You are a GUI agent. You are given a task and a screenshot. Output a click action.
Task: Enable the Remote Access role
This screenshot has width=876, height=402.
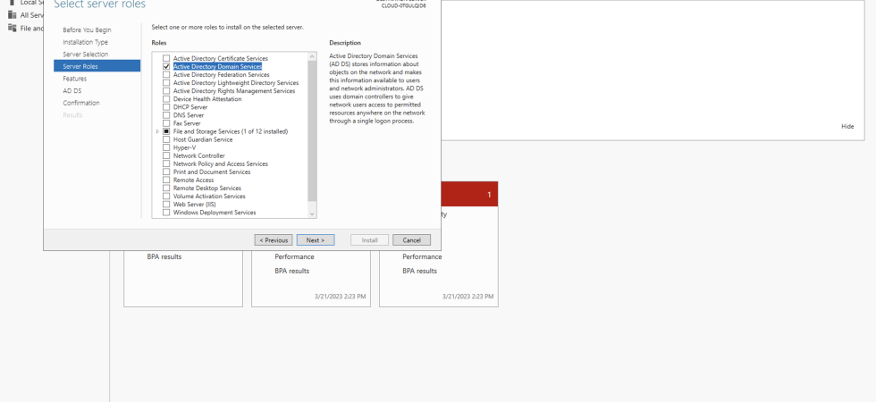click(166, 180)
